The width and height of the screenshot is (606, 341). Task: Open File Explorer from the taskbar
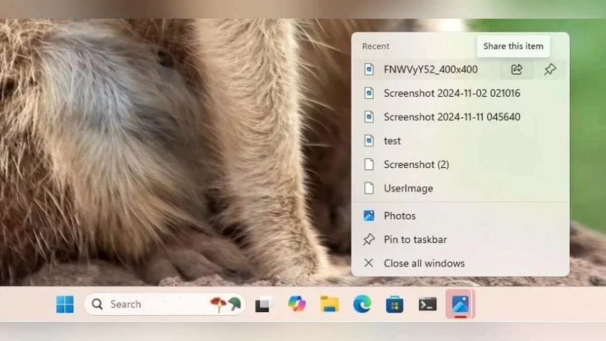point(329,304)
